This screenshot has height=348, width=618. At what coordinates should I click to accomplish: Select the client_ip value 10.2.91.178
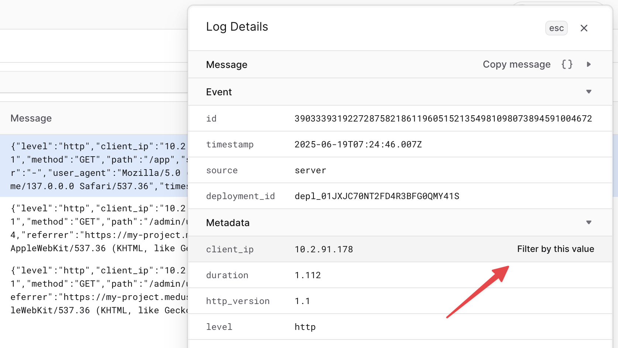(323, 249)
